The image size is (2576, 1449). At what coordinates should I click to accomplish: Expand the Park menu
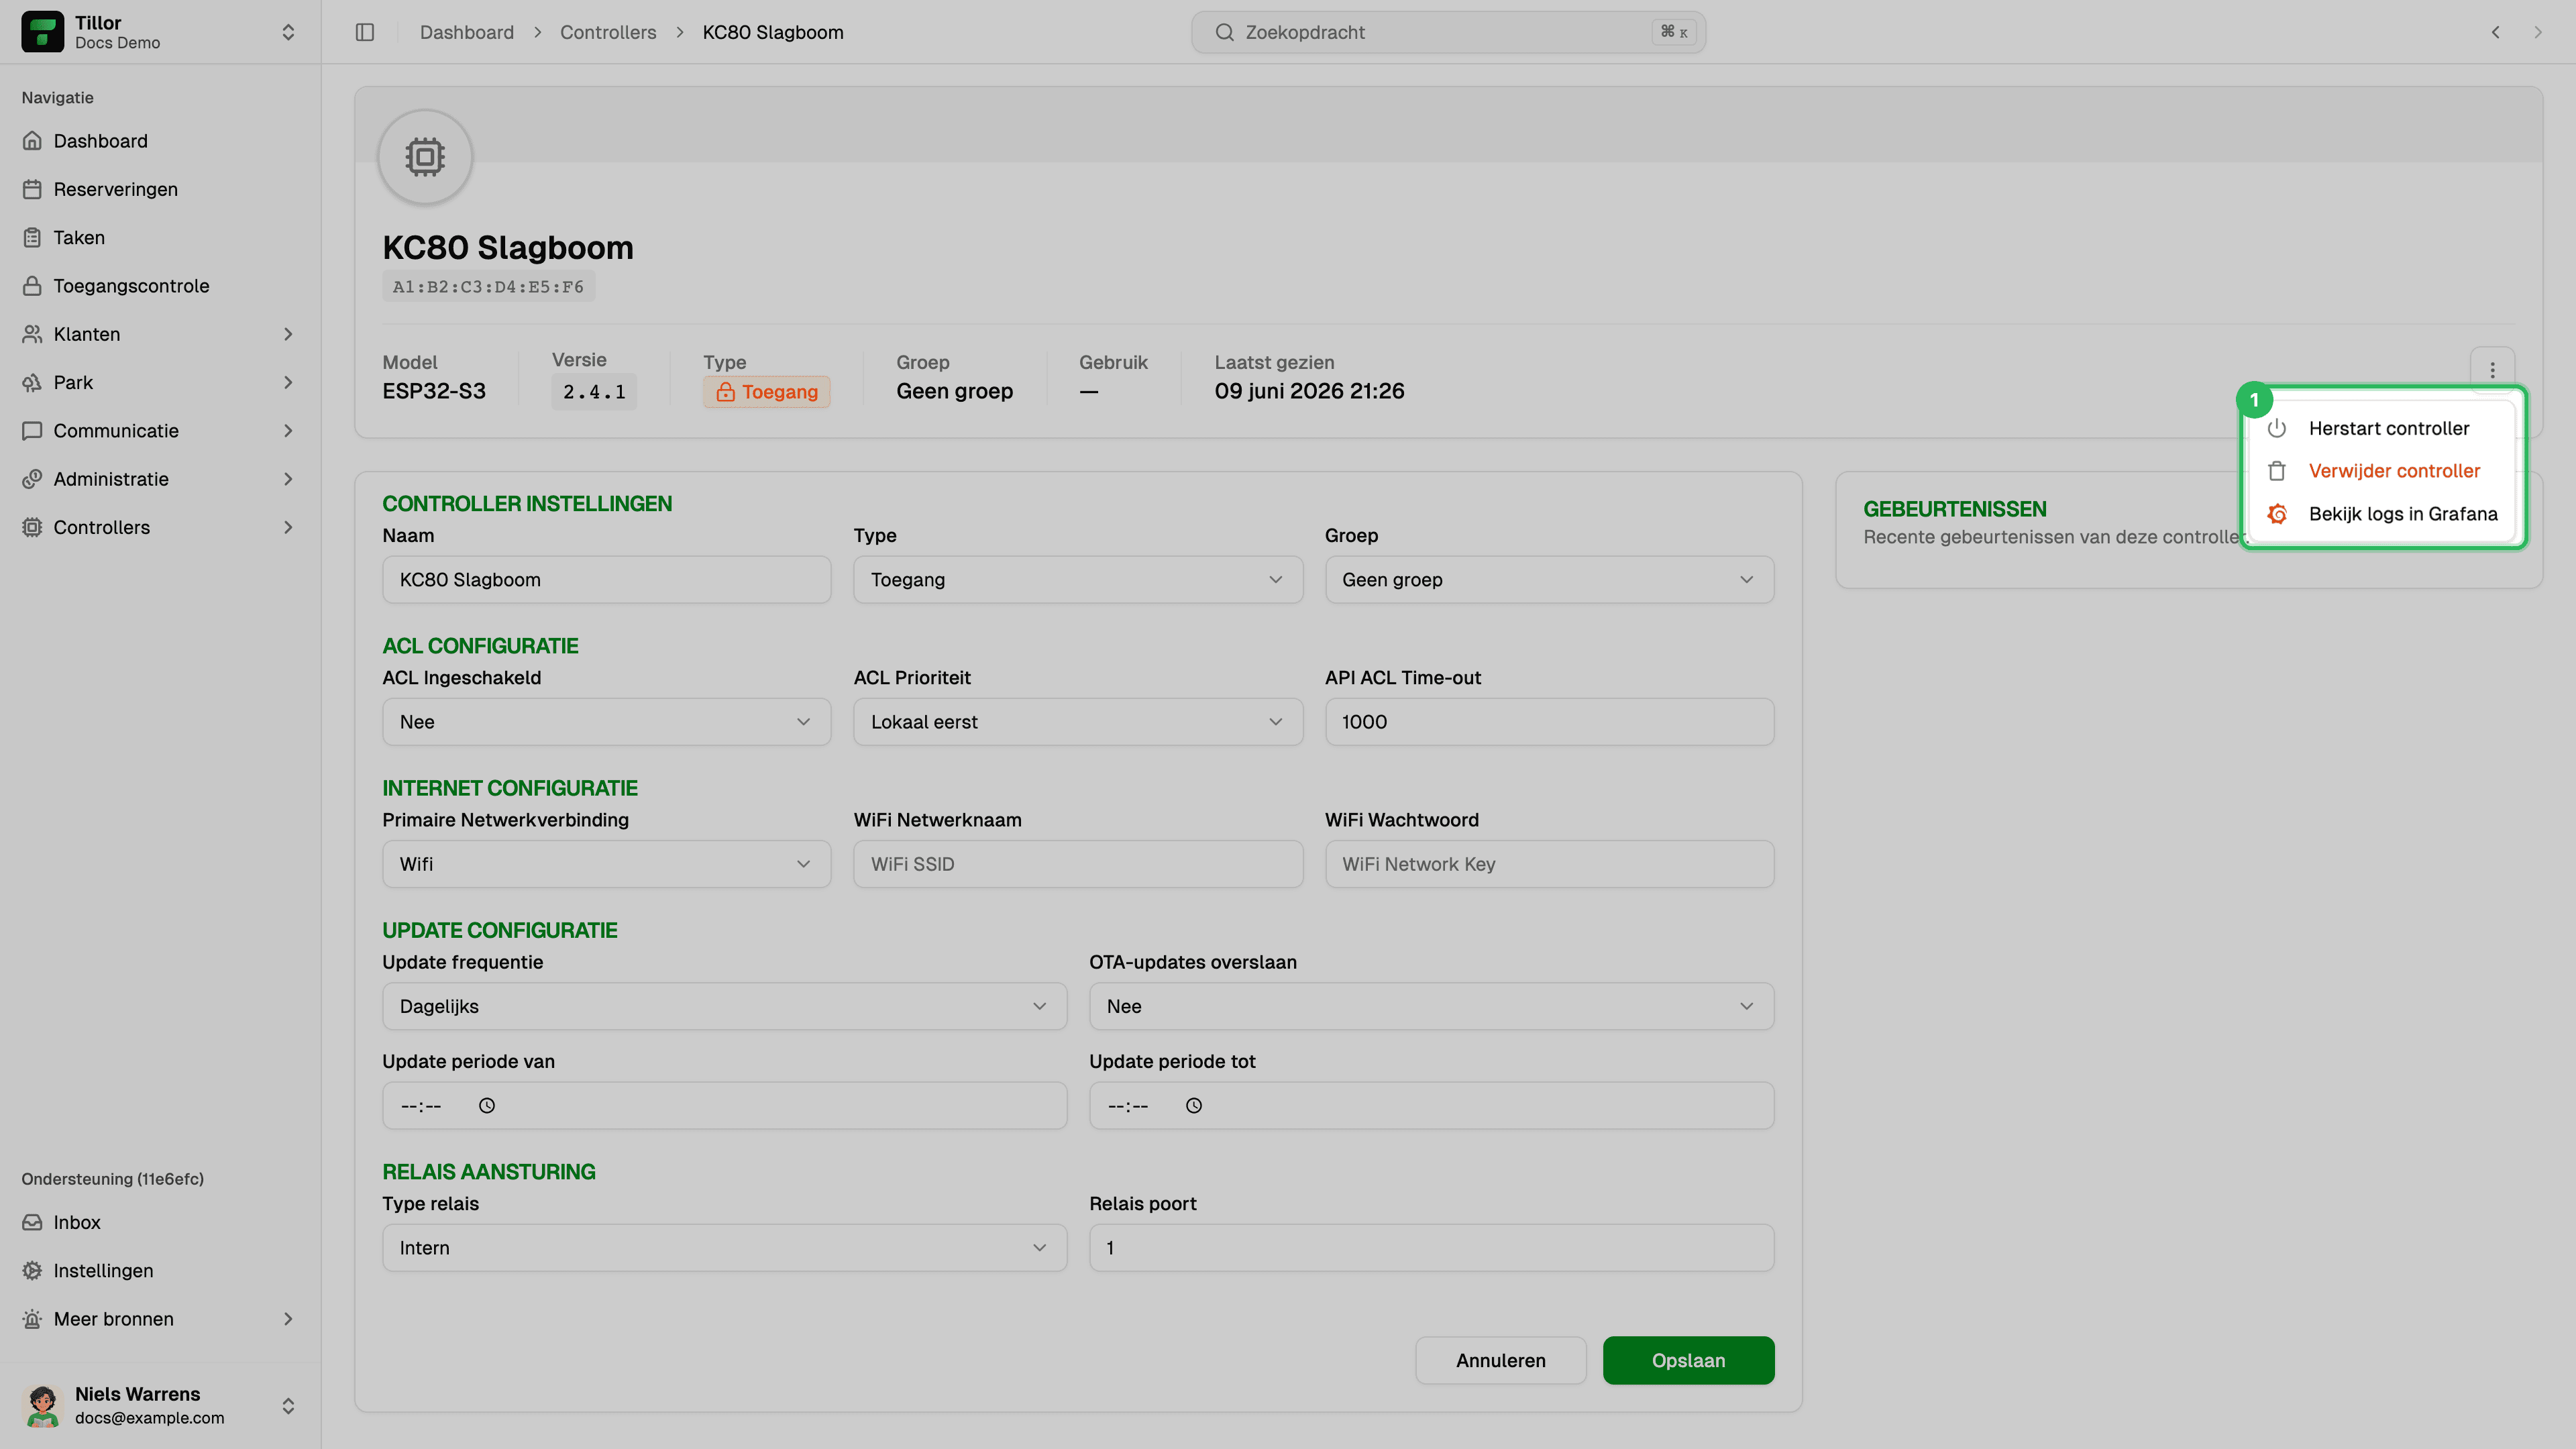coord(160,382)
